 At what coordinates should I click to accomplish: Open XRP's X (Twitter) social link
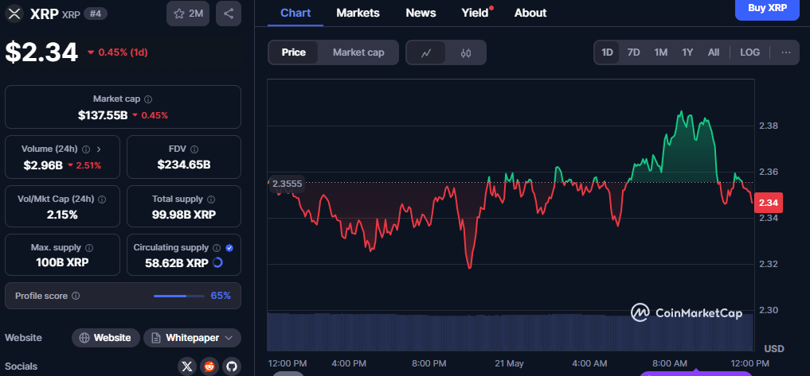tap(187, 366)
